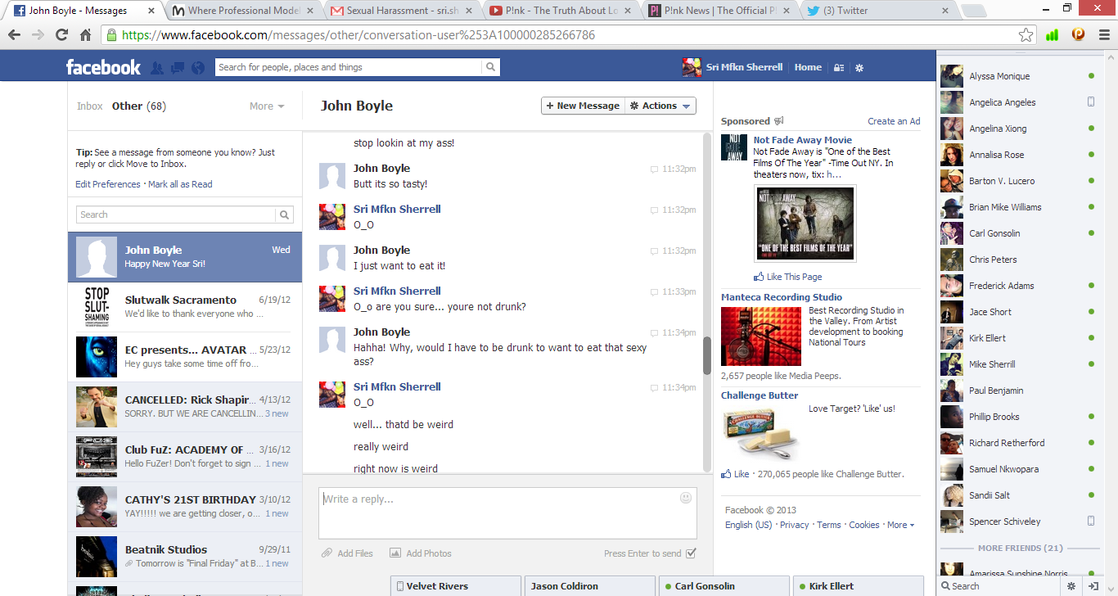Click the conversation scrollbar thumb
This screenshot has height=596, width=1118.
point(707,355)
